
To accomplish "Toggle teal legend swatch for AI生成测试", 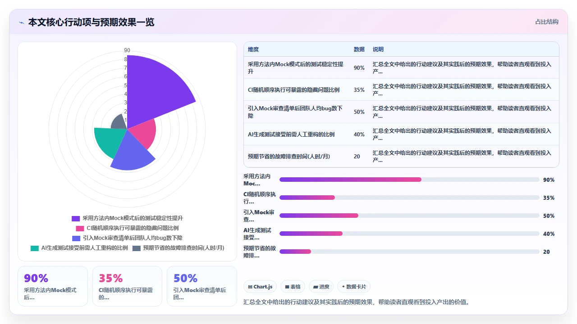I will [35, 248].
